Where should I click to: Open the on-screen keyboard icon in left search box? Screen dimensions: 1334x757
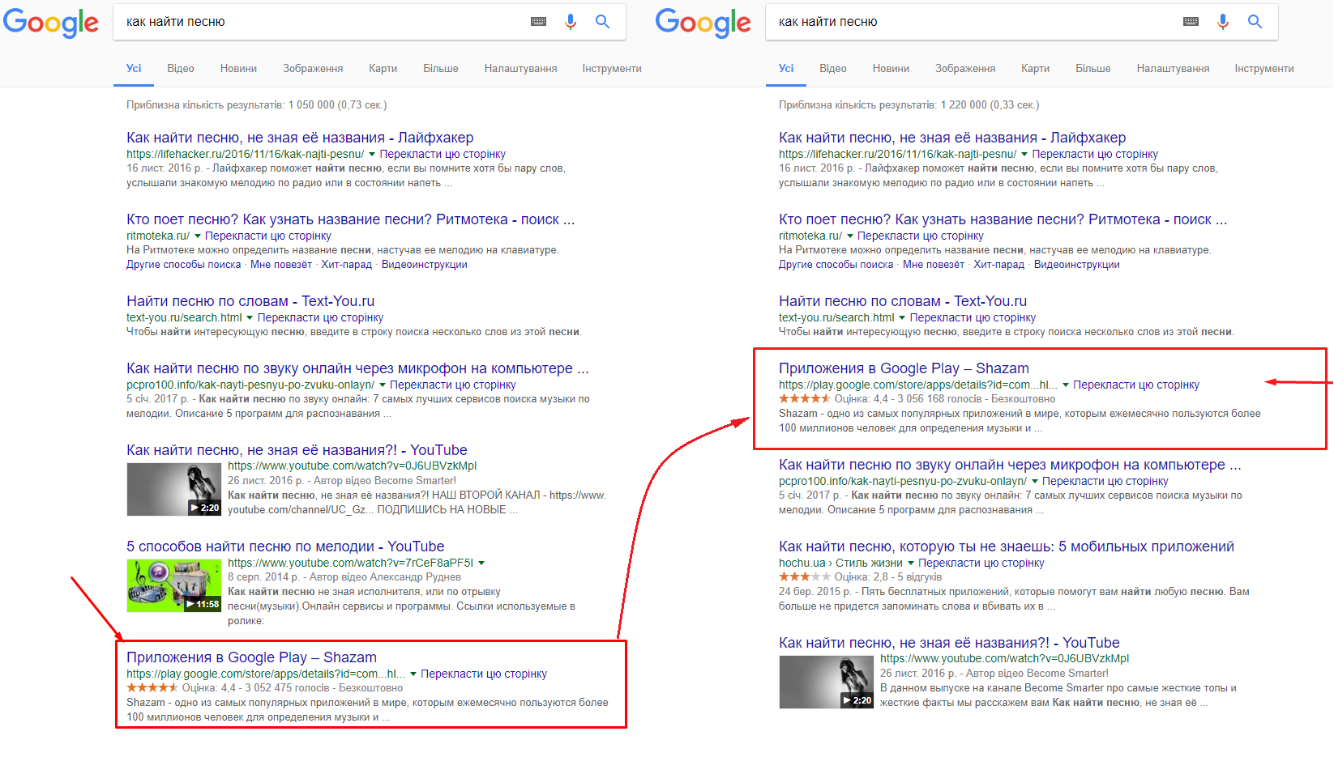pyautogui.click(x=538, y=22)
